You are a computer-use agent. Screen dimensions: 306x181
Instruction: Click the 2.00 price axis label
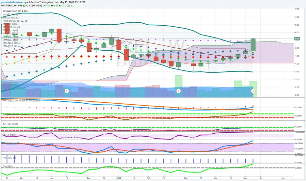tap(297, 95)
